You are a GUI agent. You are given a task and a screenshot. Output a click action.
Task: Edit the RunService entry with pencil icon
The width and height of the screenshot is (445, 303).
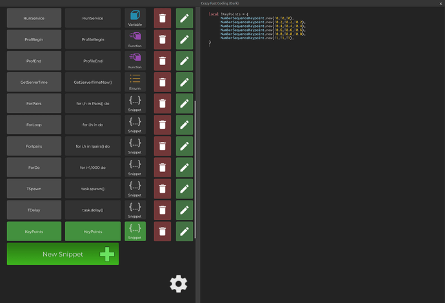[x=184, y=18]
